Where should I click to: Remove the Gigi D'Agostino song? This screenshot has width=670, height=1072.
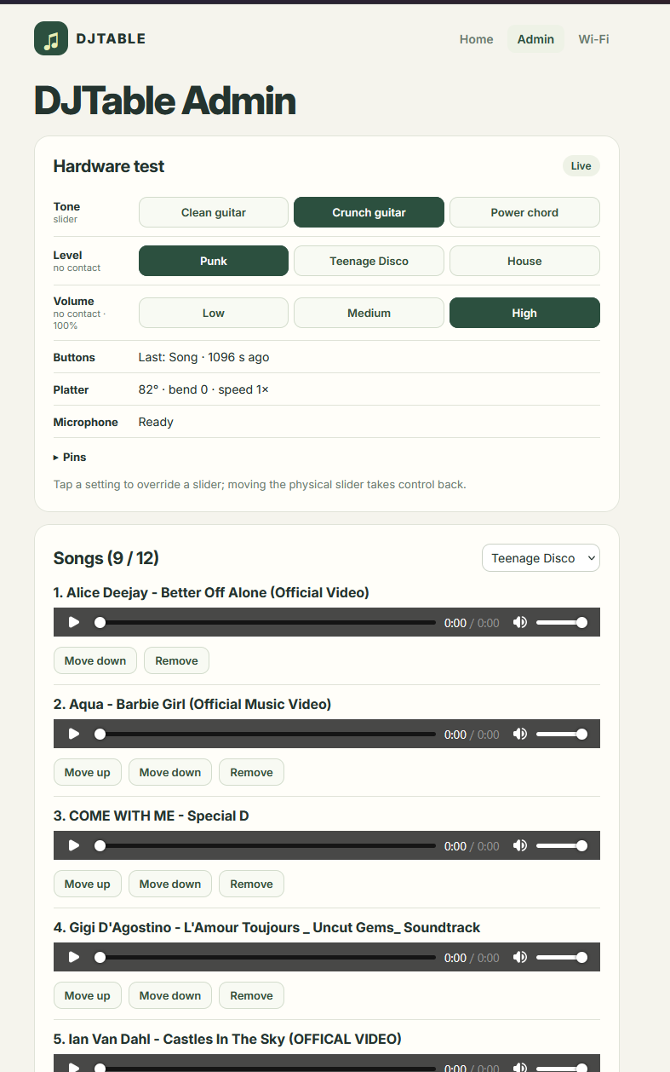pos(251,995)
